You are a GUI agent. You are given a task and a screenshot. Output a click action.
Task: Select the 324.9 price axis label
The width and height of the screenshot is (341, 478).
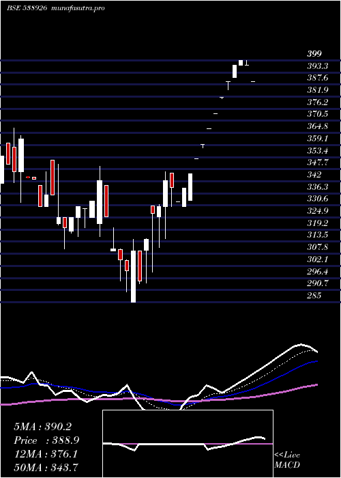[x=318, y=211]
